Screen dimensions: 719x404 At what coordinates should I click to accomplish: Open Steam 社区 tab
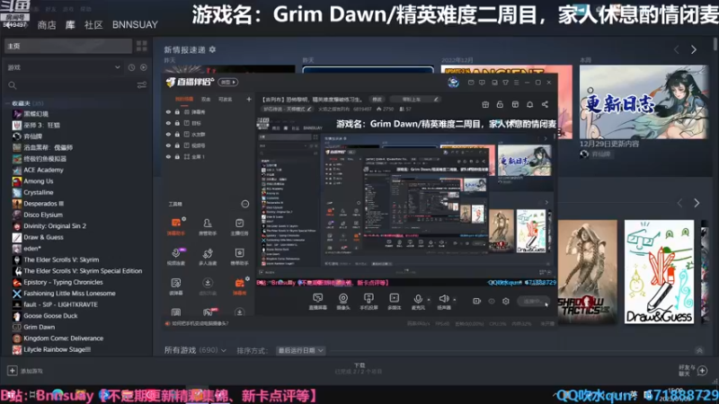point(93,25)
